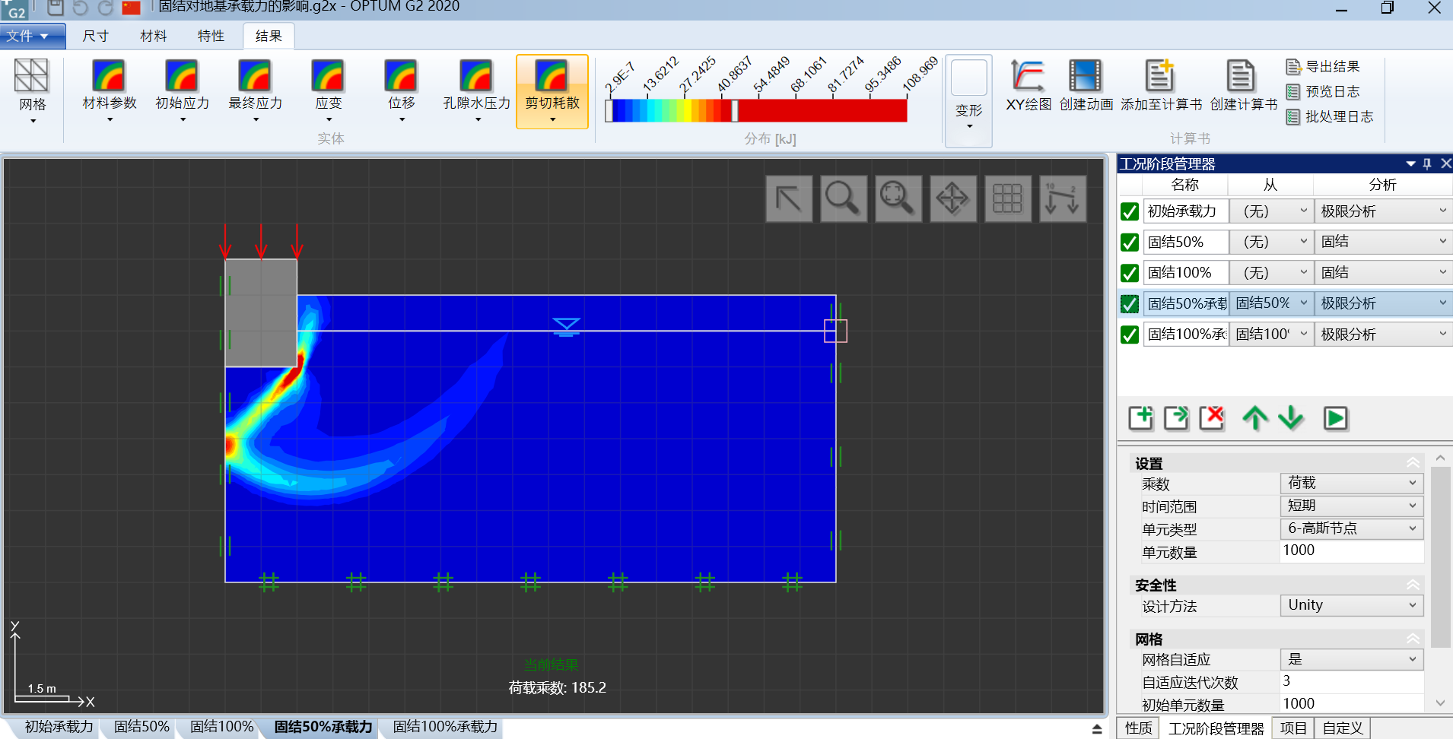
Task: Open the 项目 panel tab
Action: pos(1293,728)
